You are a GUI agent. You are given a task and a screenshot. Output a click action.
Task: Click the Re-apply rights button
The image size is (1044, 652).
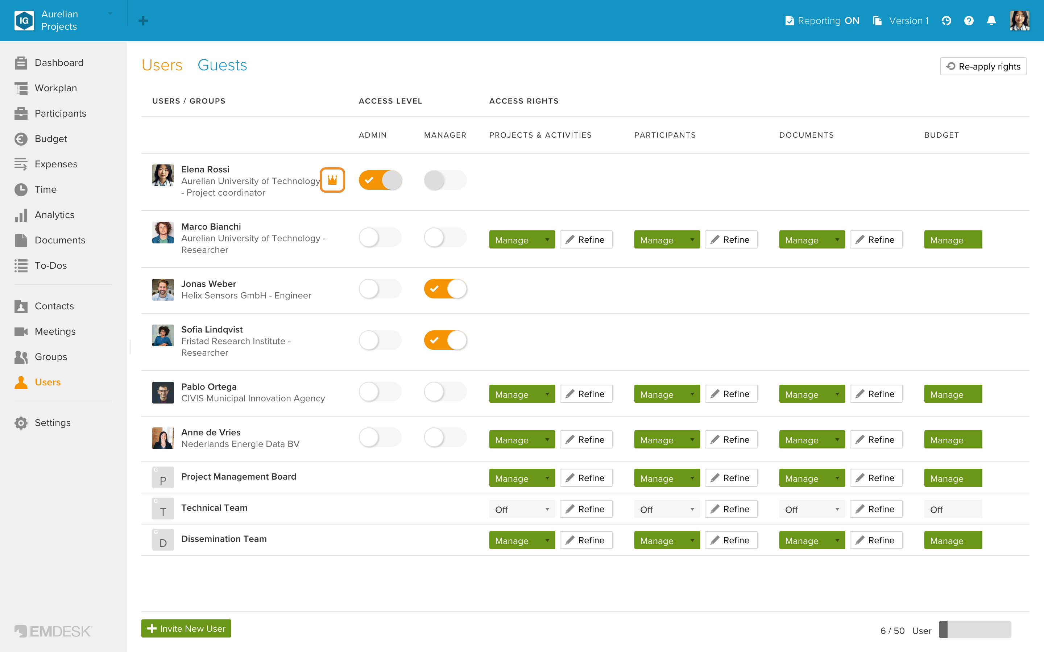(x=983, y=66)
